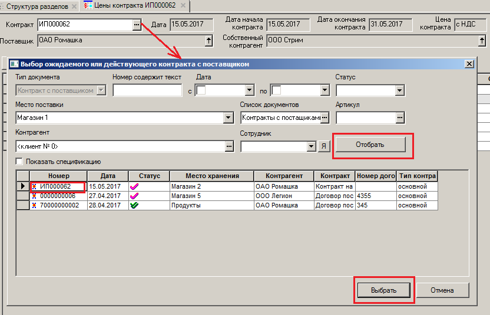This screenshot has width=490, height=315.
Task: Confirm selection with Выбрать button
Action: [x=383, y=290]
